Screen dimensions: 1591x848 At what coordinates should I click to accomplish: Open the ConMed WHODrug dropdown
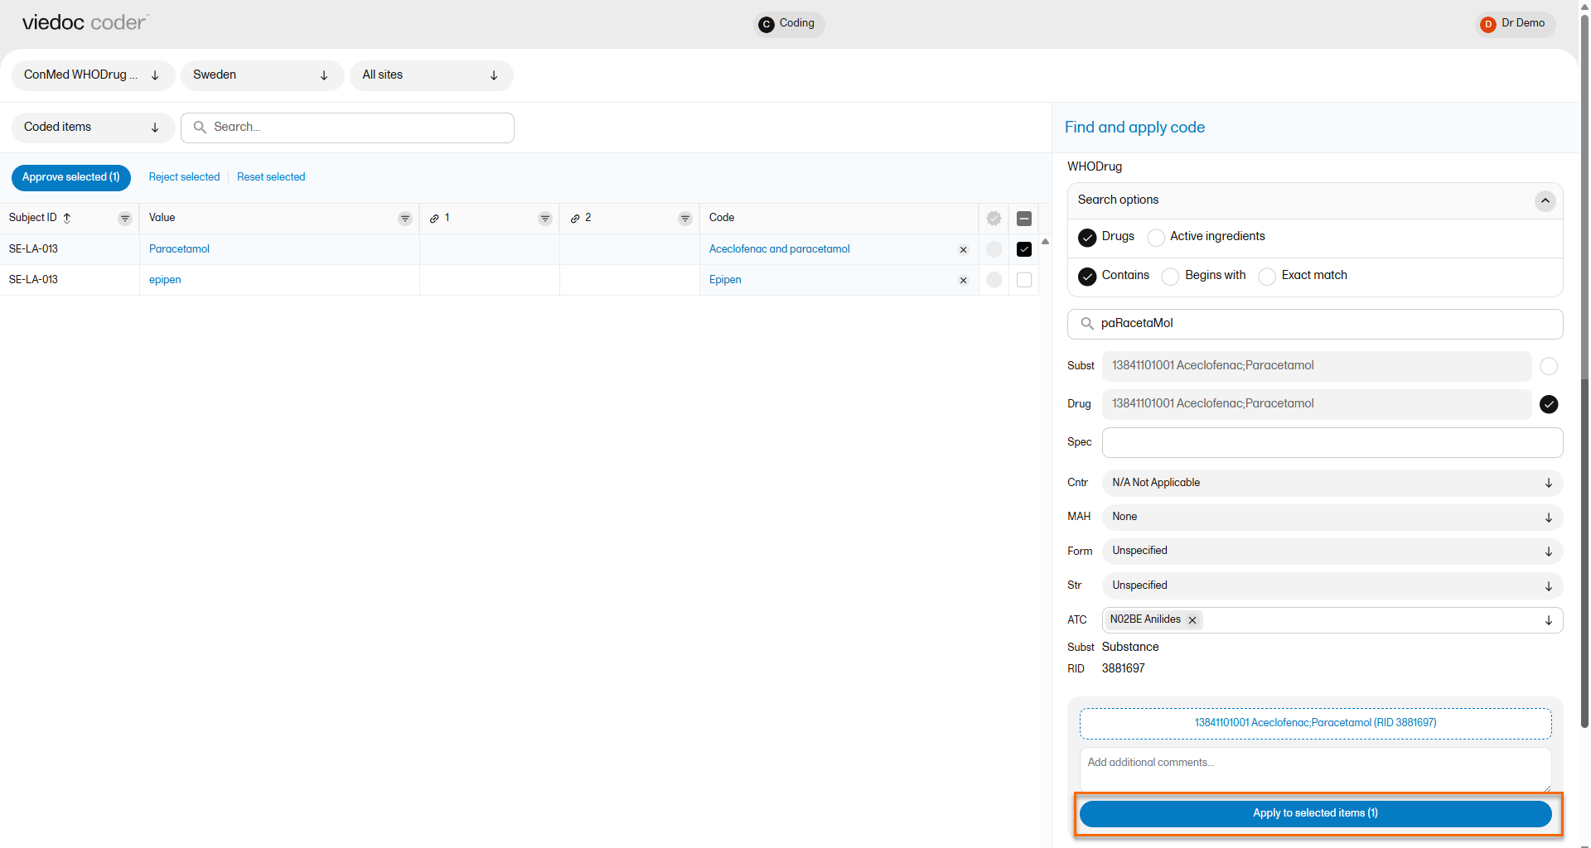[x=93, y=75]
